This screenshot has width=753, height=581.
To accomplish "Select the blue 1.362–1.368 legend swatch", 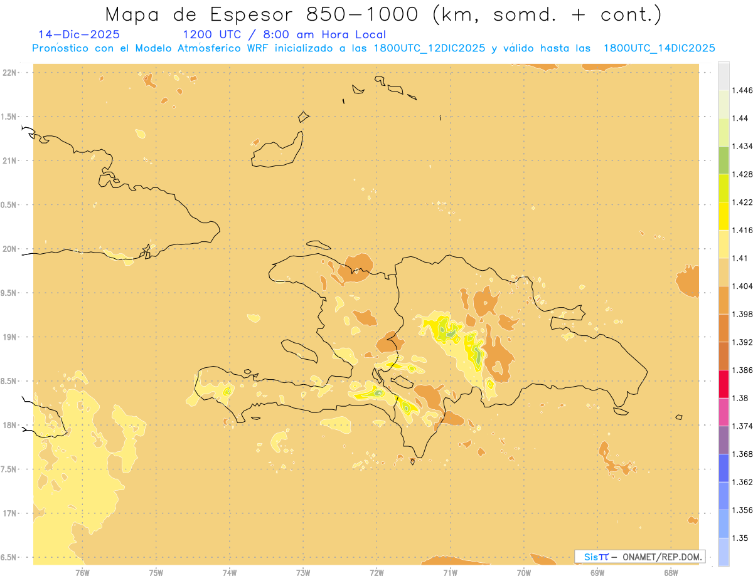I will coord(724,467).
